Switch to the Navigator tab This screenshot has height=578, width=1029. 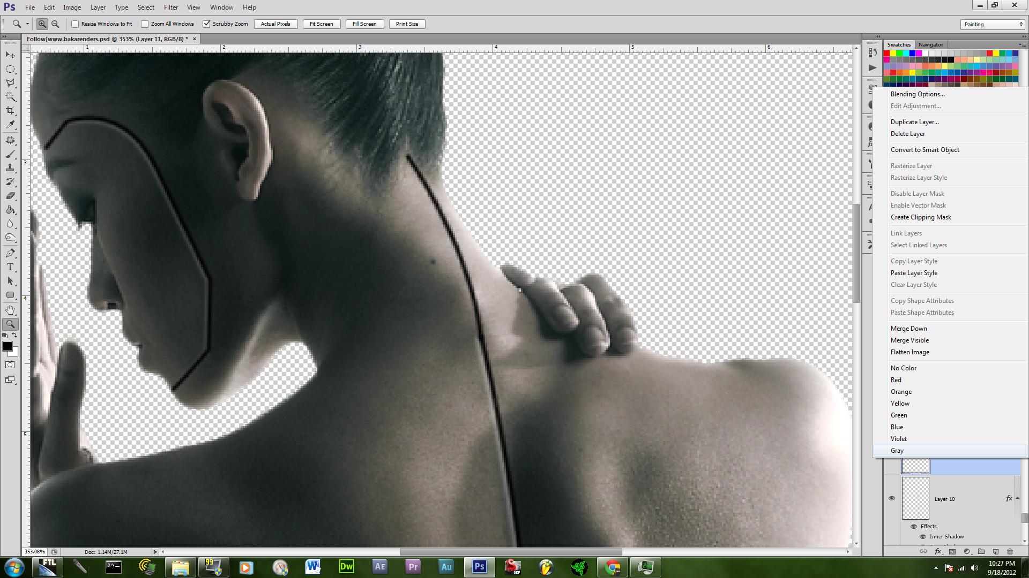coord(930,44)
